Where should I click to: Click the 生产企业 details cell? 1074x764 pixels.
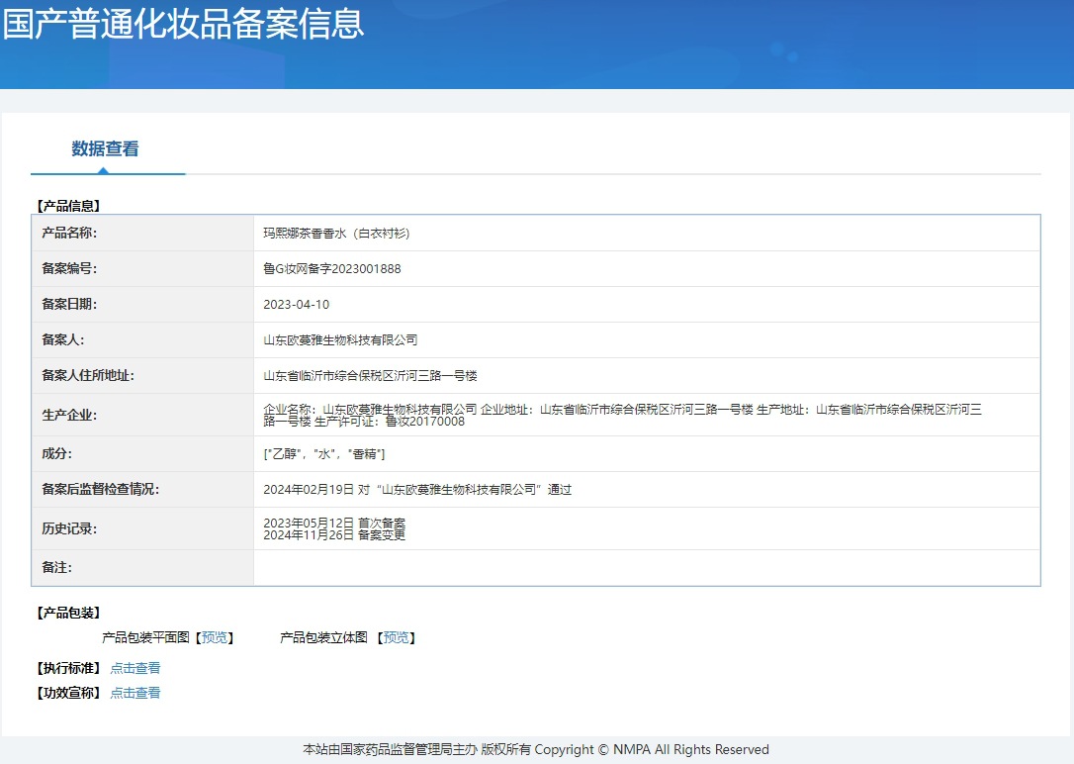click(647, 416)
